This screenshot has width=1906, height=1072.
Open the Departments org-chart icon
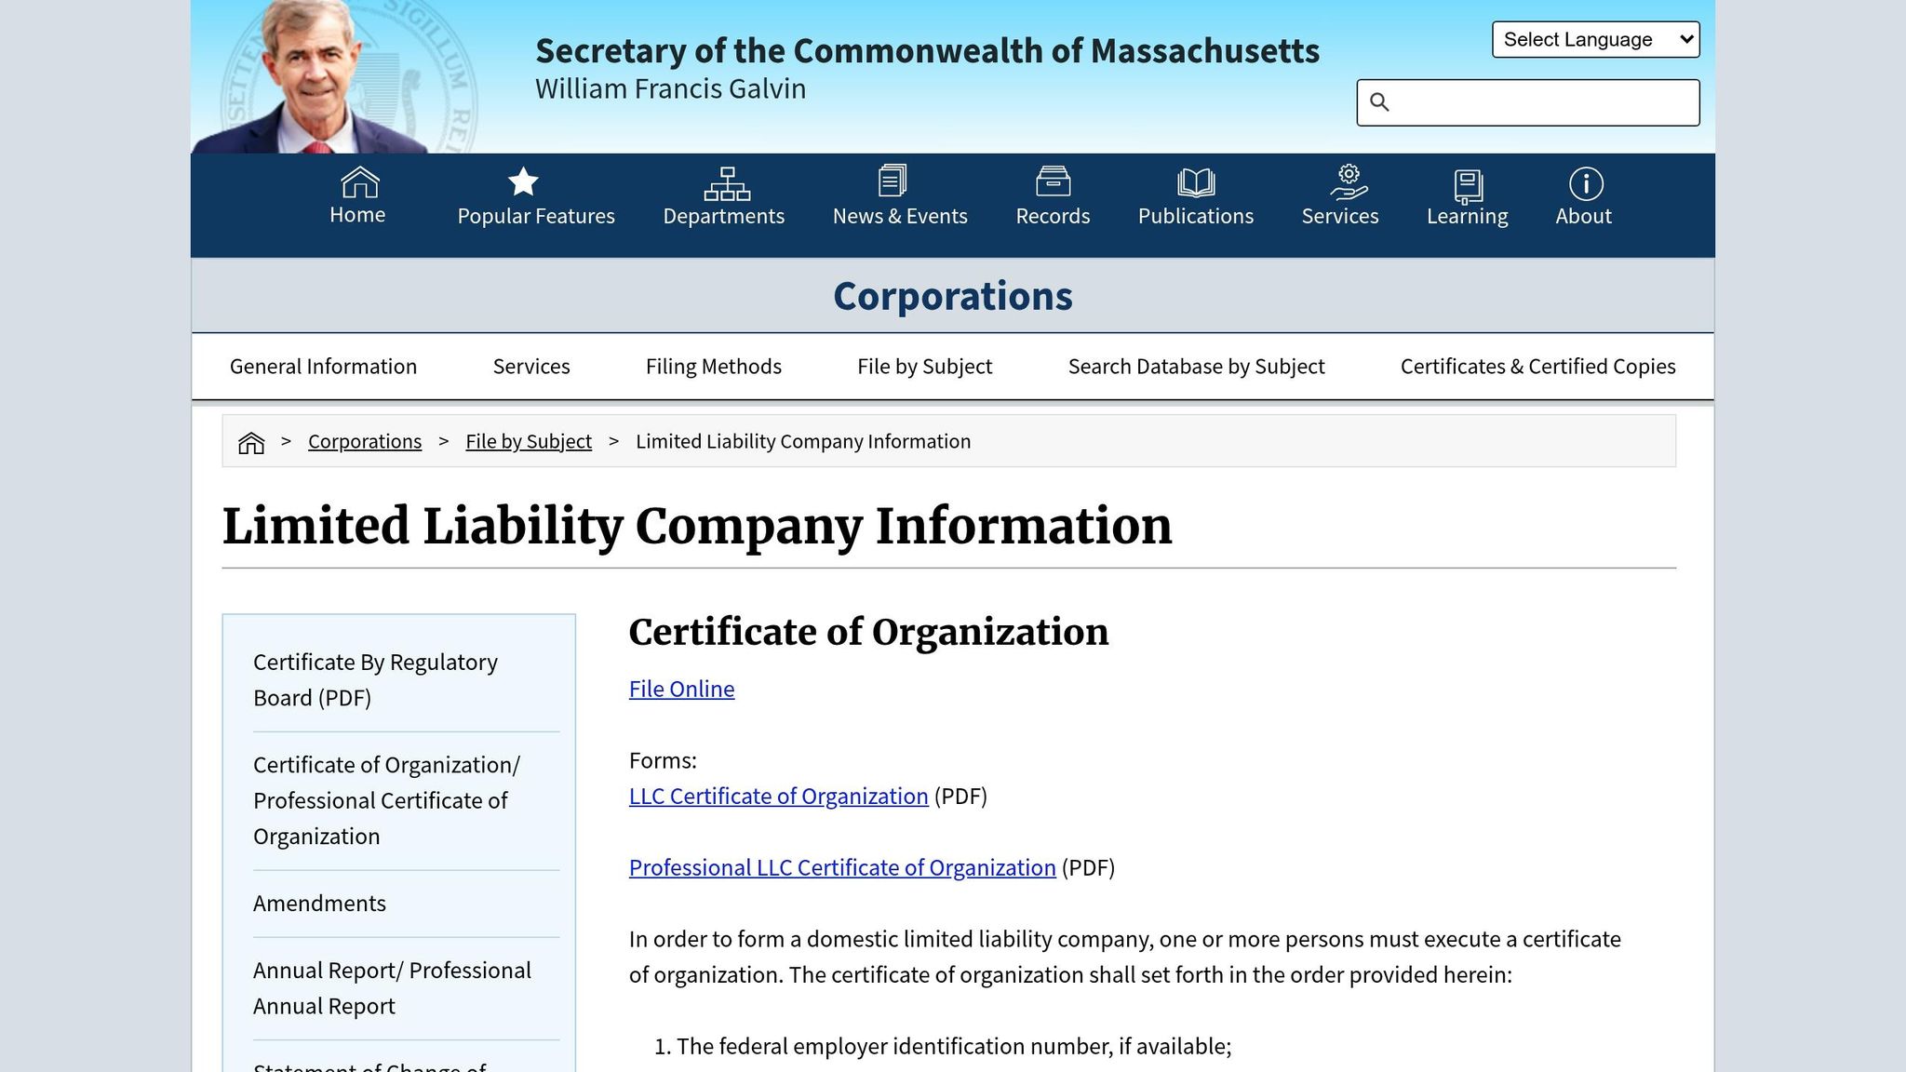[x=727, y=183]
